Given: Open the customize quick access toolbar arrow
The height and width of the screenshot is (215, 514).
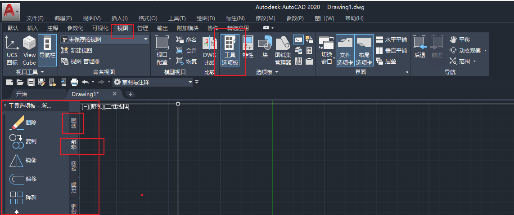Looking at the screenshot, I should 197,82.
